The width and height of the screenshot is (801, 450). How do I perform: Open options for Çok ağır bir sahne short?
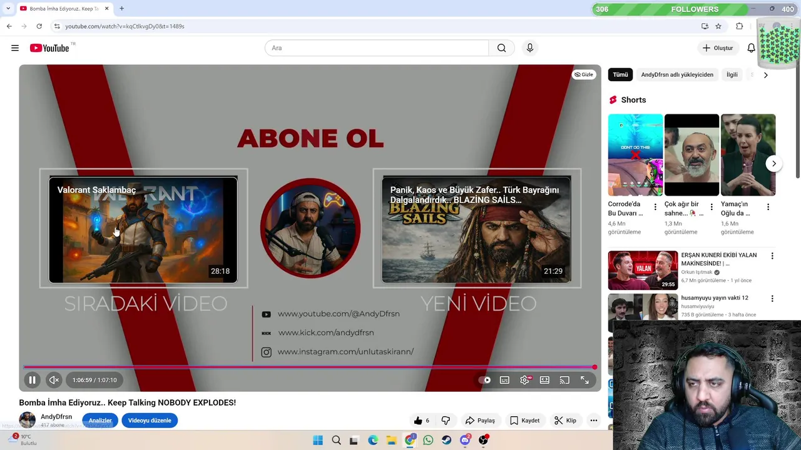712,207
